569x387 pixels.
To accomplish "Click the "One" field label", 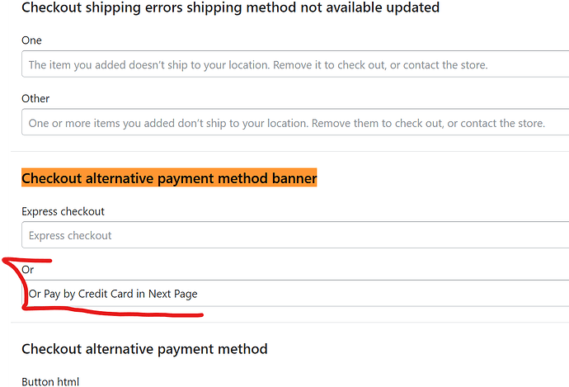I will click(31, 40).
